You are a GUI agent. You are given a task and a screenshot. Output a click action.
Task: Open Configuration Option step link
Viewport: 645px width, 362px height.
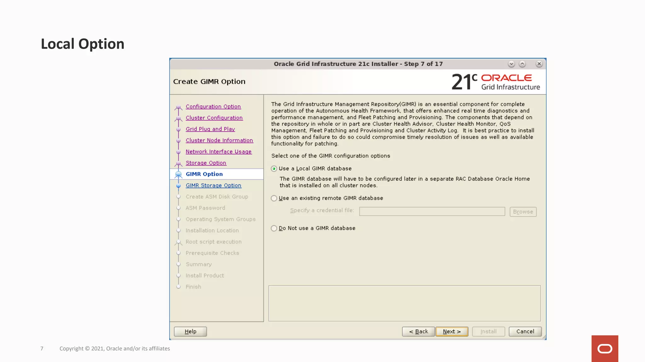click(x=213, y=107)
